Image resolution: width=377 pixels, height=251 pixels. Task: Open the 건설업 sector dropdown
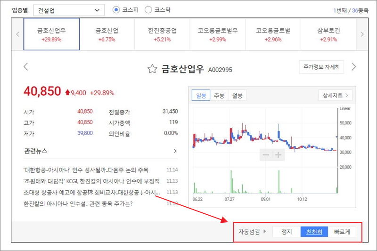coord(69,10)
